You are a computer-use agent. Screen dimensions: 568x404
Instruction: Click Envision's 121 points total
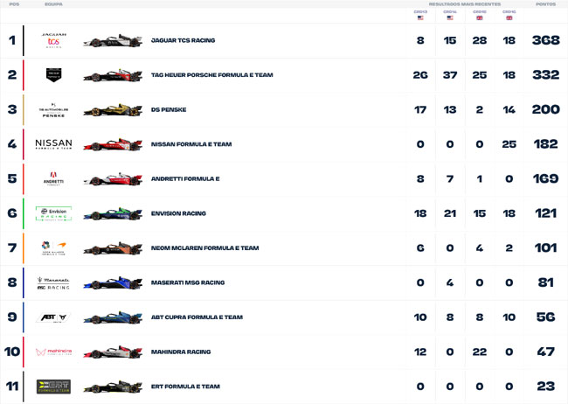pos(546,213)
